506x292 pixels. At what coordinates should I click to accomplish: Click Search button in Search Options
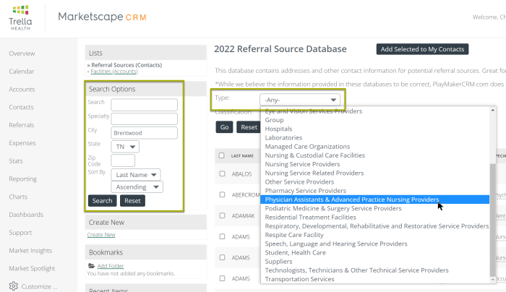[103, 201]
